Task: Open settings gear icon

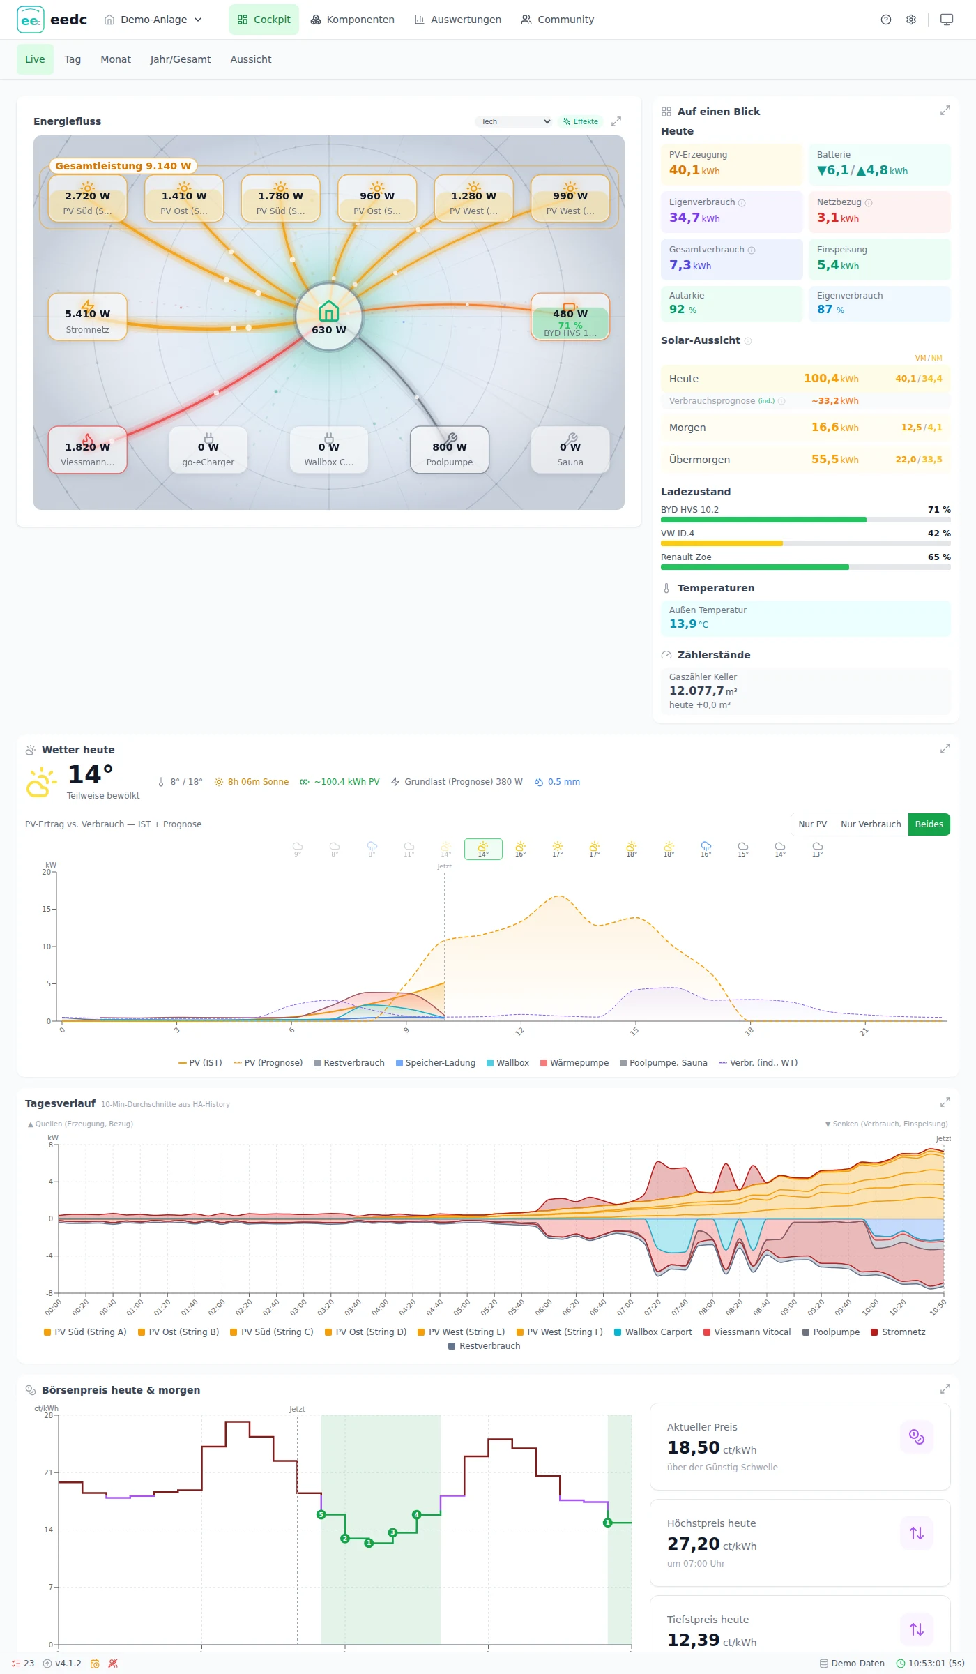Action: tap(911, 20)
